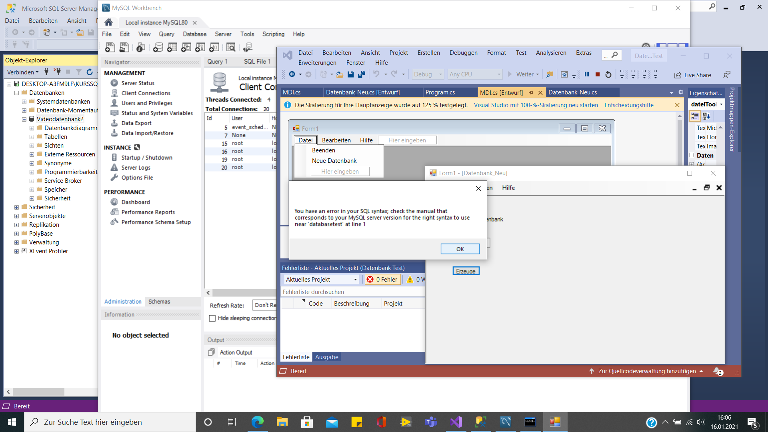Click Save All icon in Visual Studio toolbar
Viewport: 768px width, 432px height.
click(362, 74)
